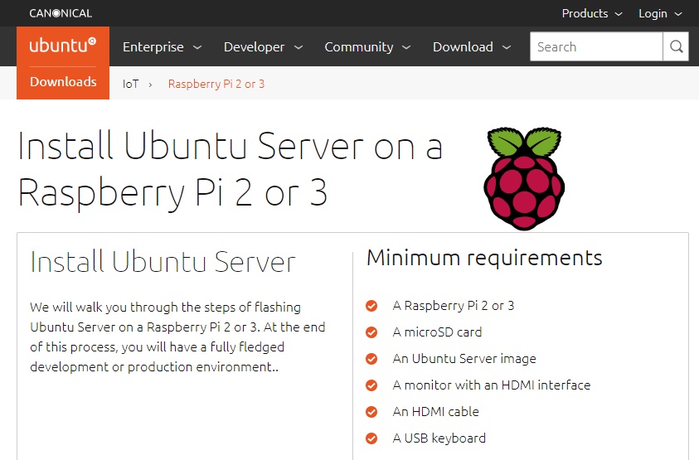Click the text A USB keyboard
This screenshot has width=699, height=460.
tap(439, 438)
